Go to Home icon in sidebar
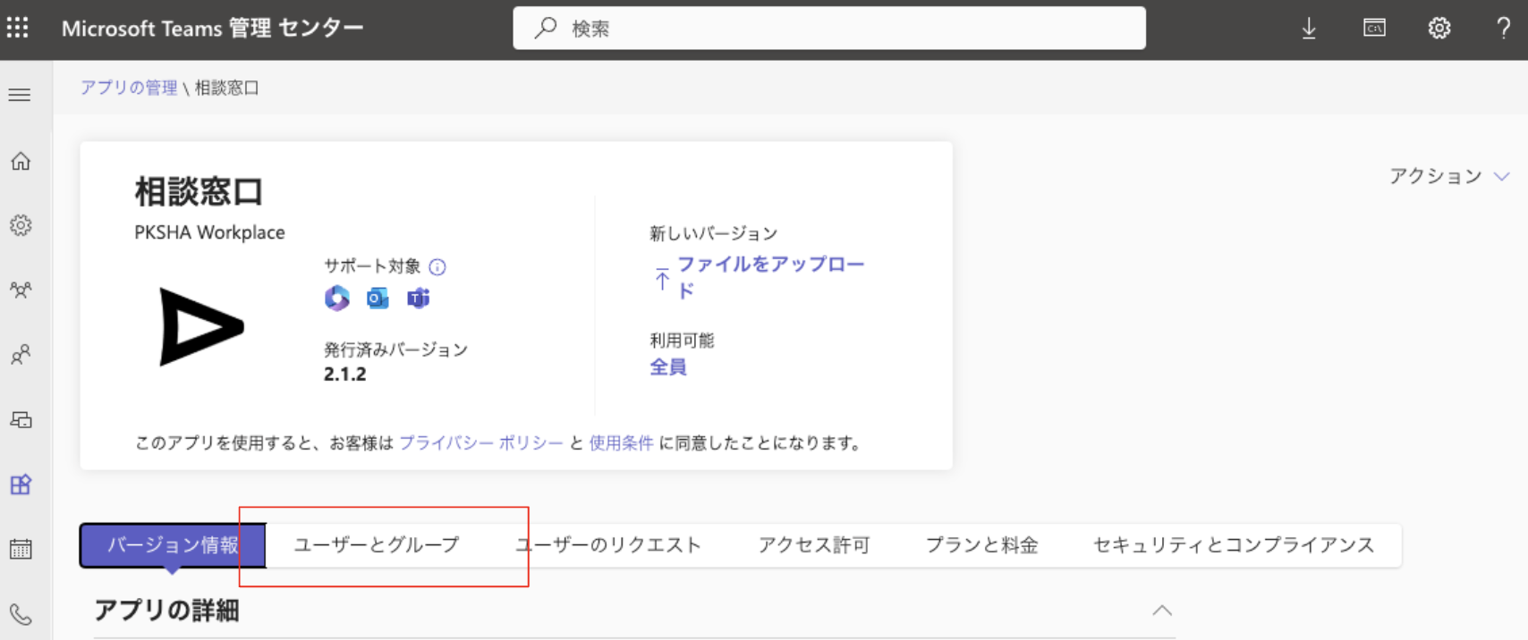The height and width of the screenshot is (640, 1528). 21,161
